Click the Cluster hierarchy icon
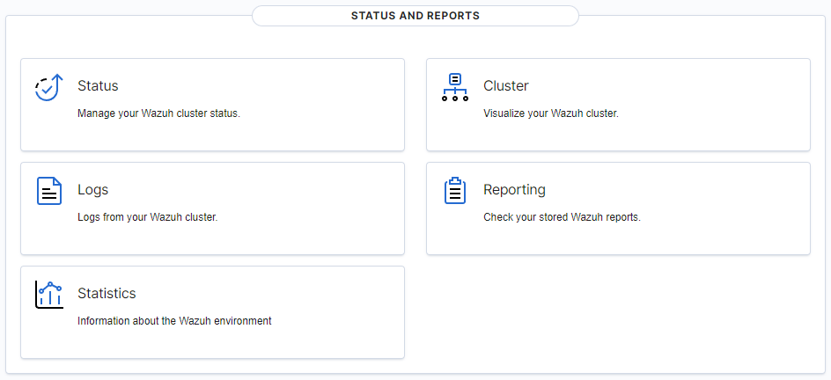831x380 pixels. (455, 87)
